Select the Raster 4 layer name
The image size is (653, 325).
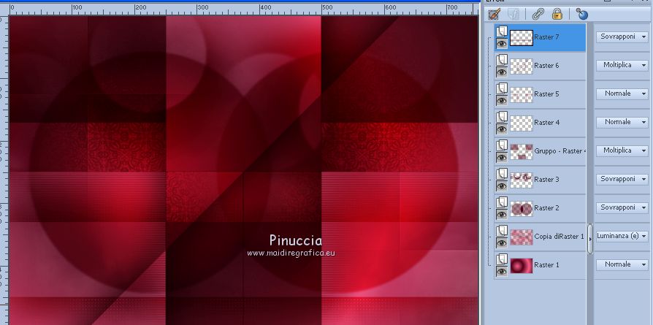click(546, 123)
